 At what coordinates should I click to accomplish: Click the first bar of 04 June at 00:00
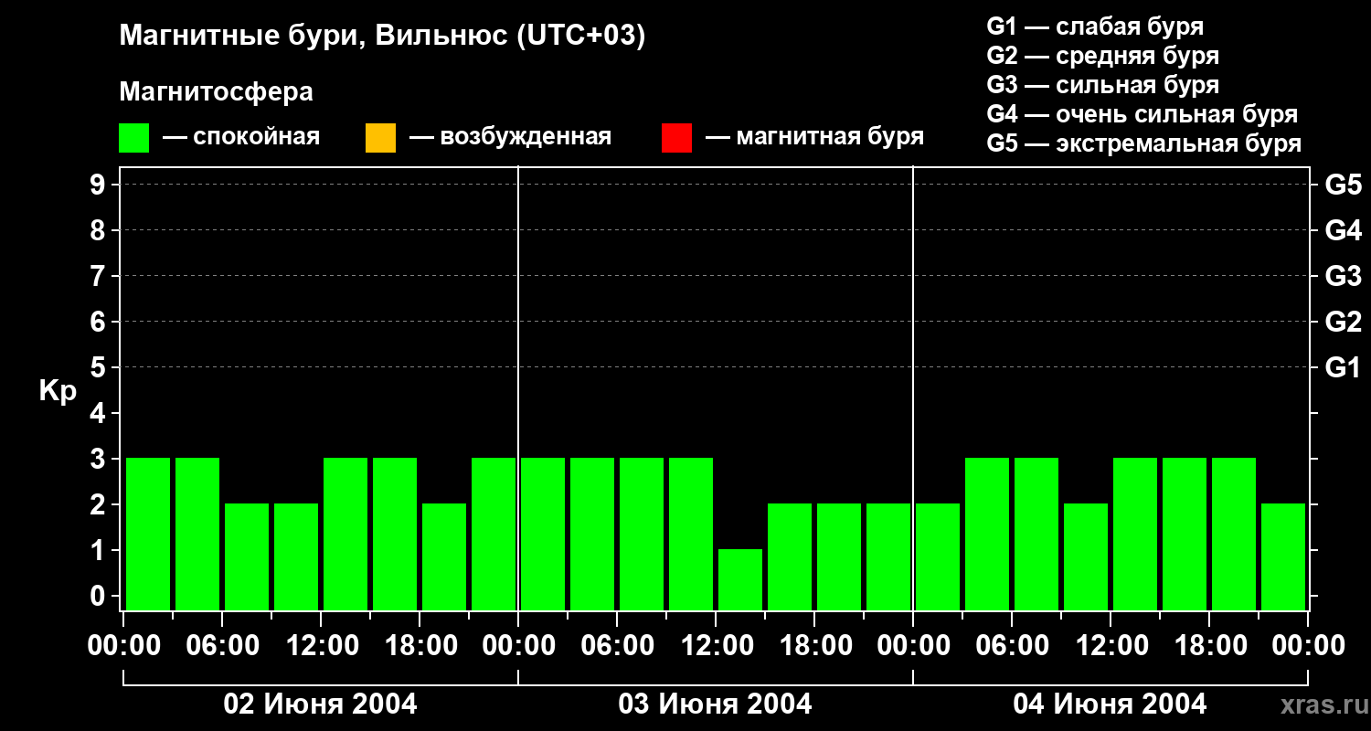[x=938, y=556]
